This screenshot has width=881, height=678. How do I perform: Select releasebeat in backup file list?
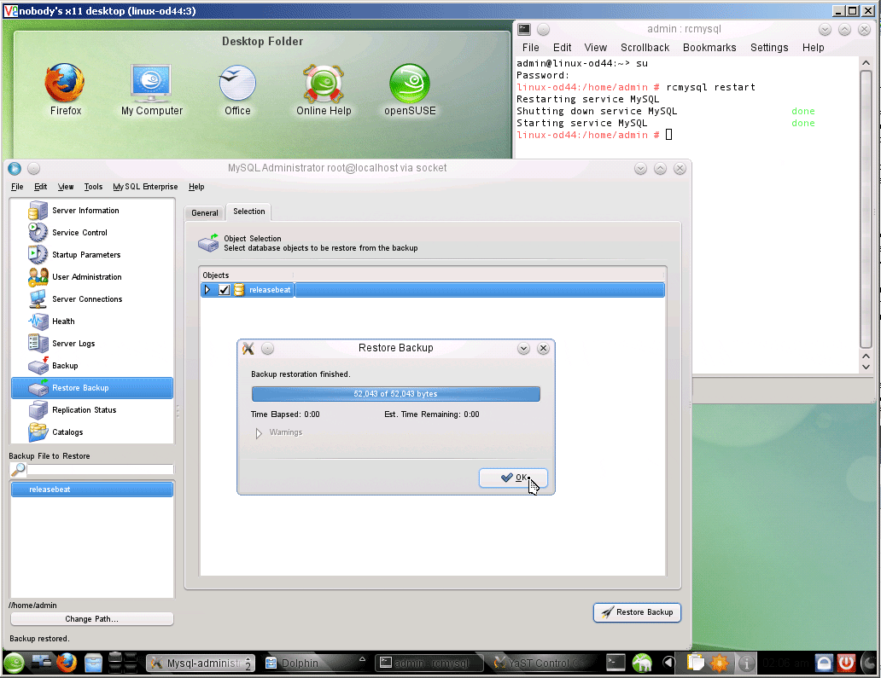pyautogui.click(x=92, y=490)
